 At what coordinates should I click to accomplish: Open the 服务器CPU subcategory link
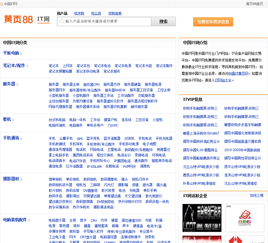[x=92, y=85]
